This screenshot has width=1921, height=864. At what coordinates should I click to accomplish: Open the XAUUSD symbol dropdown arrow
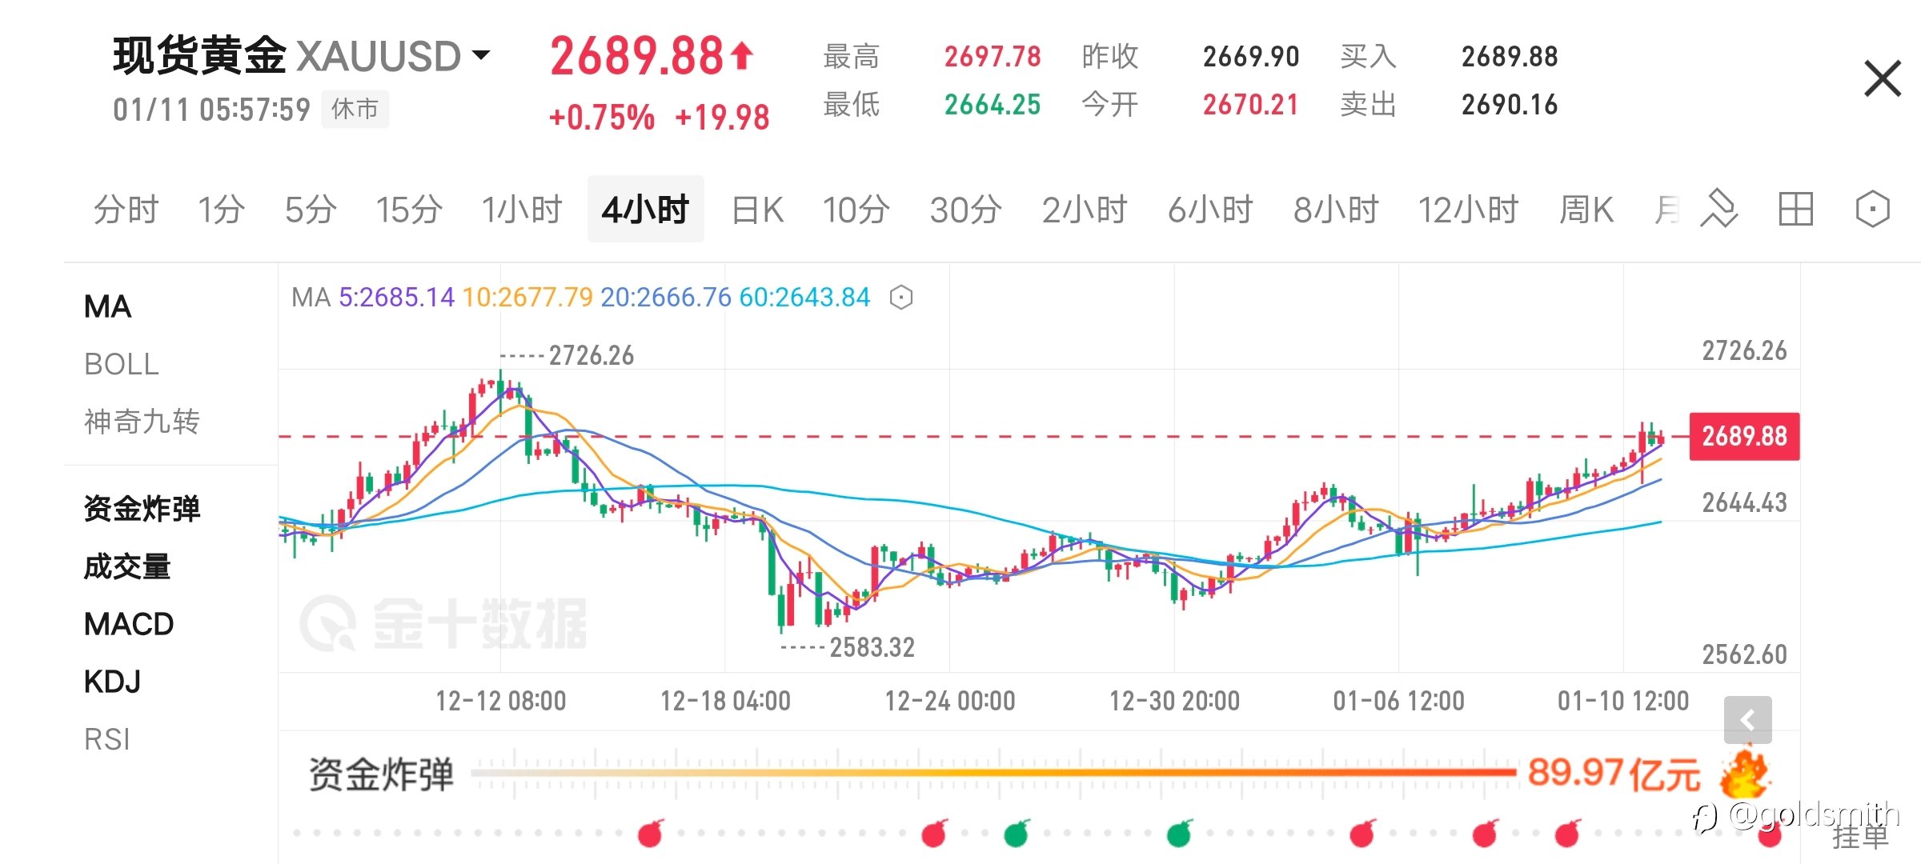(481, 55)
